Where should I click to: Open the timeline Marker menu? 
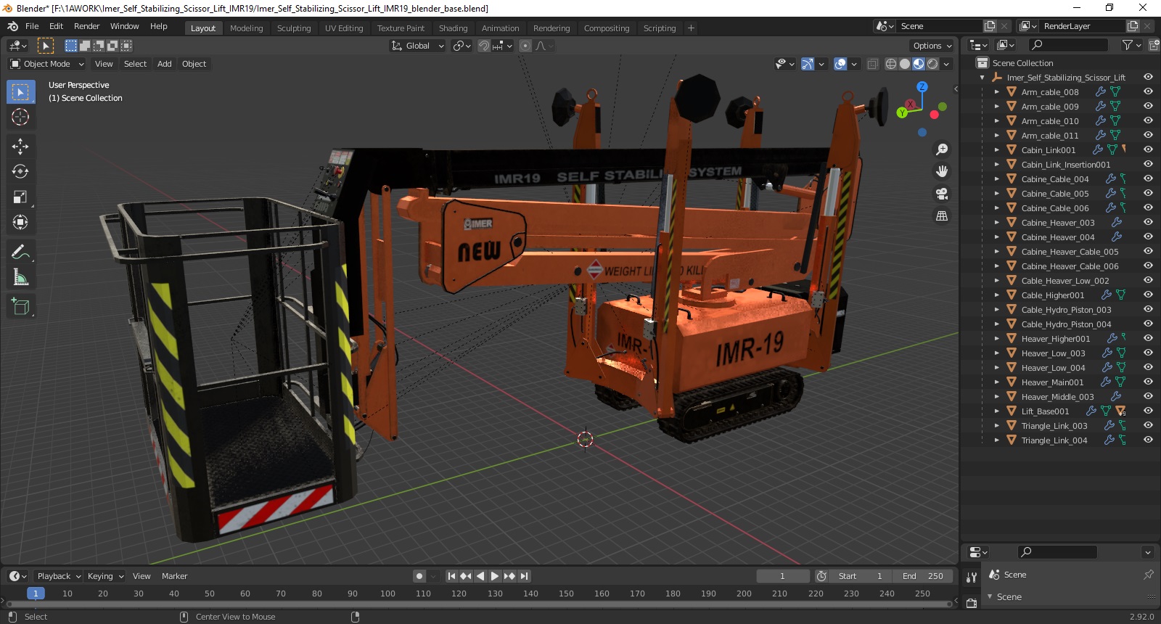[x=174, y=576]
